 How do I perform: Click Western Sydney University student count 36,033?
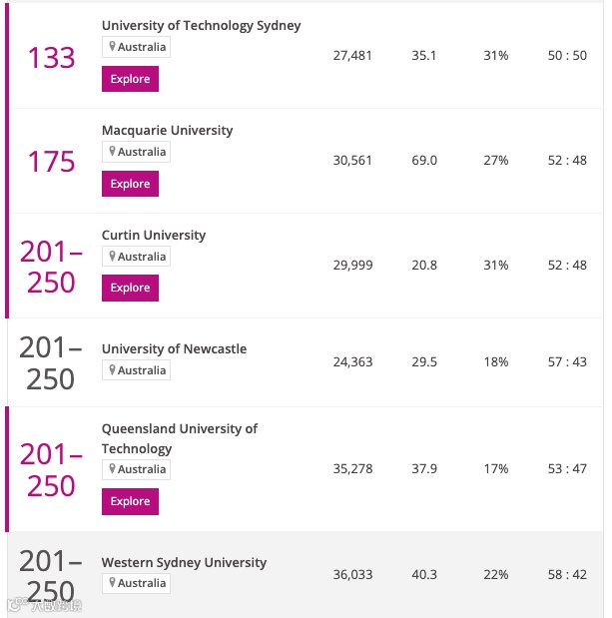(x=351, y=574)
